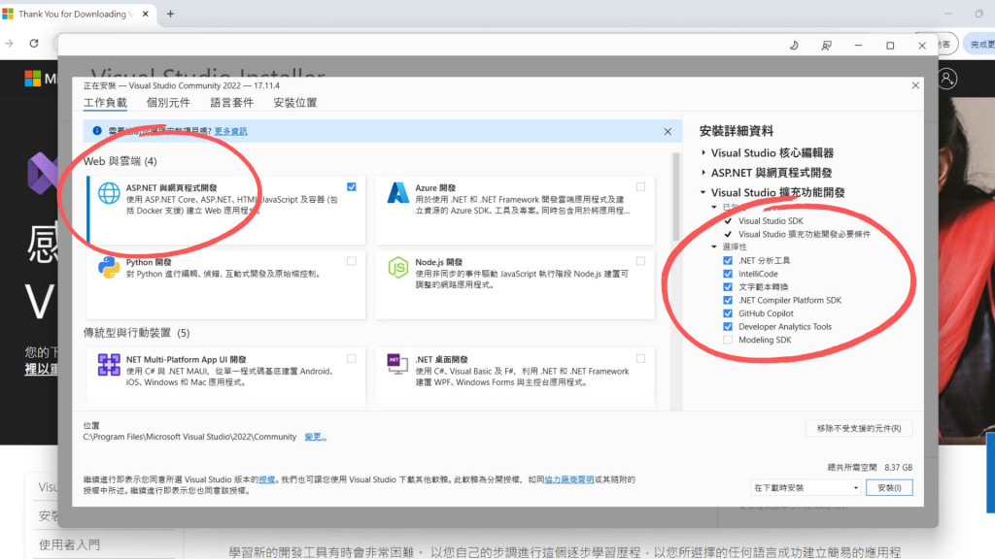Screen dimensions: 995x559
Task: Uncheck .NET Compiler Platform SDK option
Action: [728, 301]
